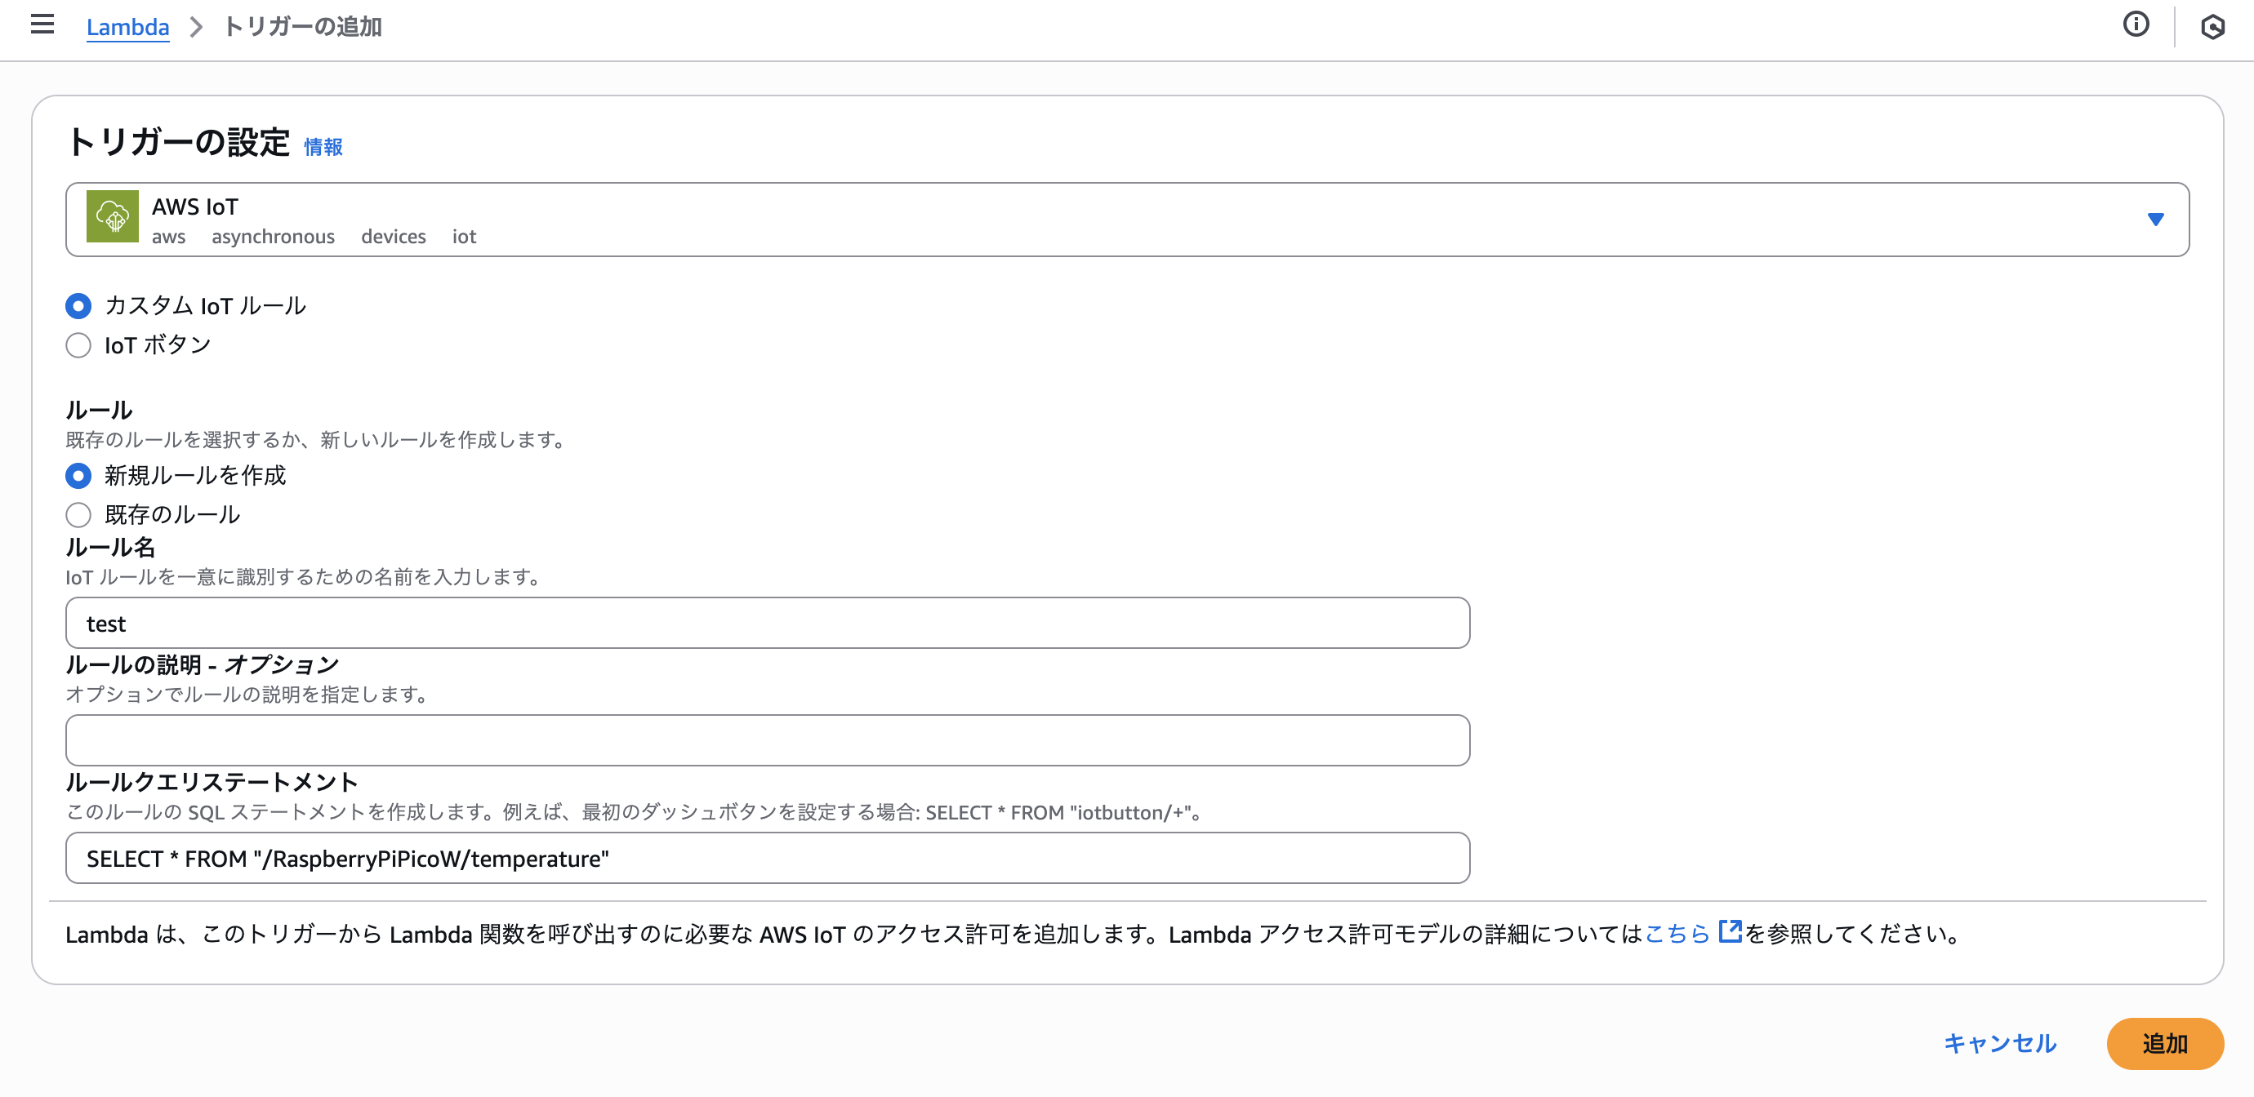Click the こちら documentation link
This screenshot has width=2254, height=1097.
(x=1677, y=935)
